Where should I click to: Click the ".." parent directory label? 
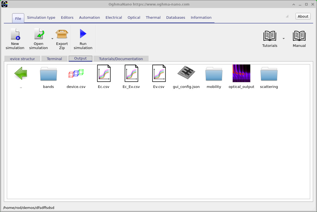pyautogui.click(x=21, y=87)
